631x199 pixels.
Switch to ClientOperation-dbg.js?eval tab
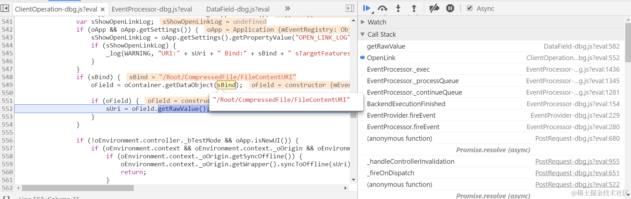click(x=56, y=9)
